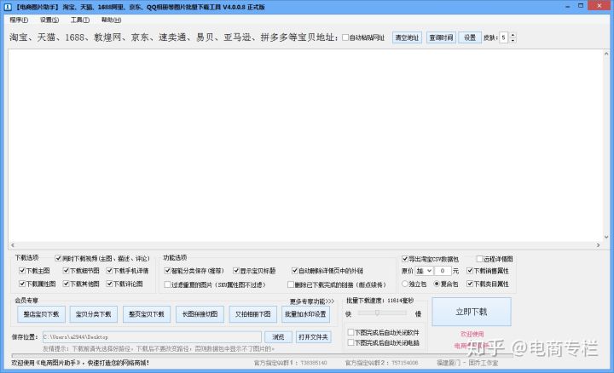Open the 工具 menu

click(79, 20)
